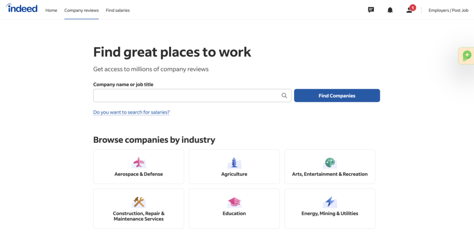Screen dimensions: 474x239
Task: Open Employers / Post Job link
Action: point(448,10)
